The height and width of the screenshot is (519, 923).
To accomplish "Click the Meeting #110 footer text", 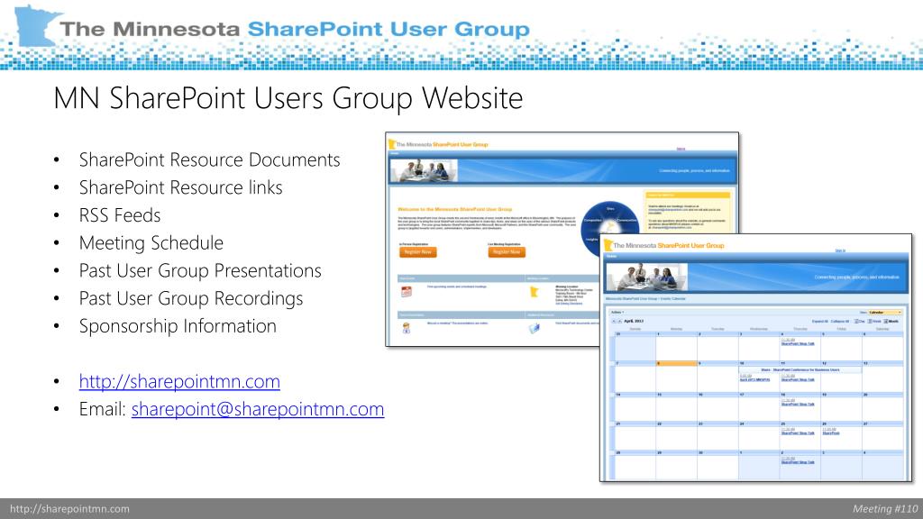I will coord(885,509).
